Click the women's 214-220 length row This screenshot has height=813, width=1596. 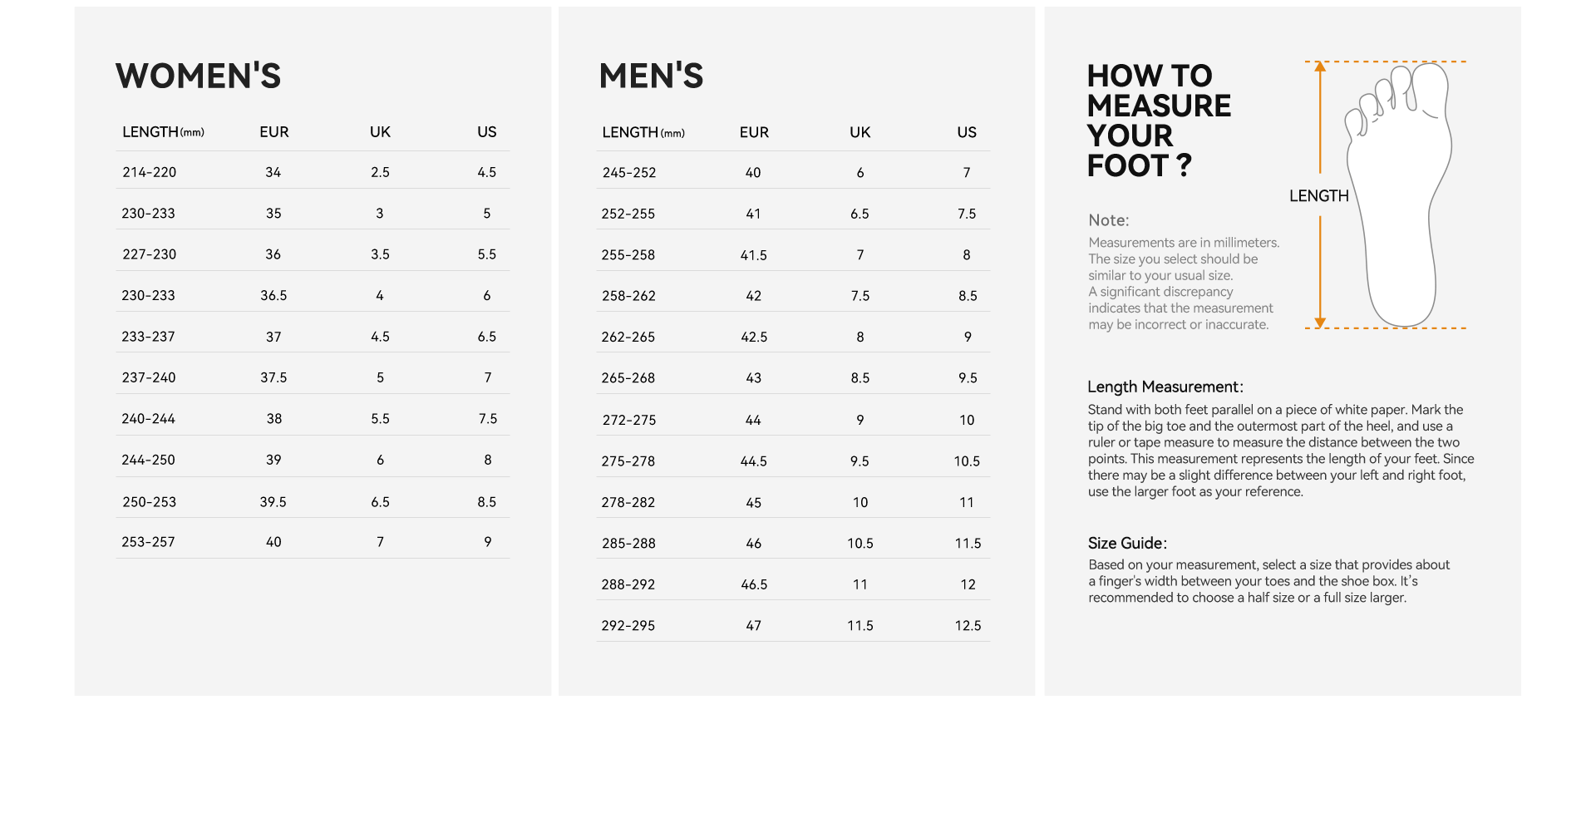click(x=313, y=172)
